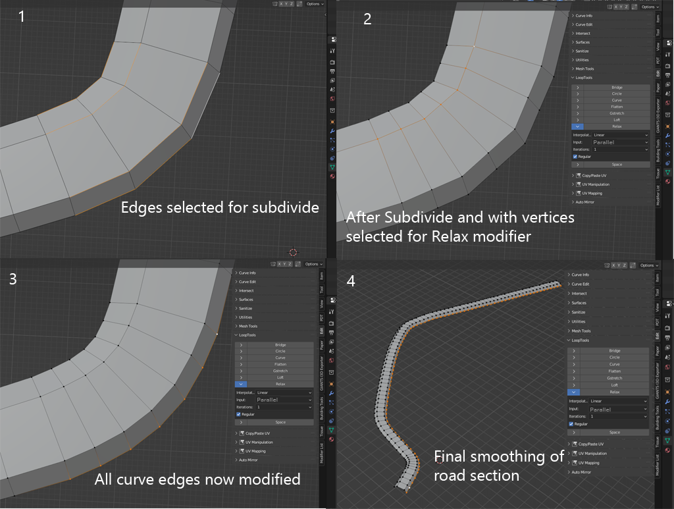Toggle X axis mirror button in panel 1
Image resolution: width=674 pixels, height=509 pixels.
coord(282,4)
